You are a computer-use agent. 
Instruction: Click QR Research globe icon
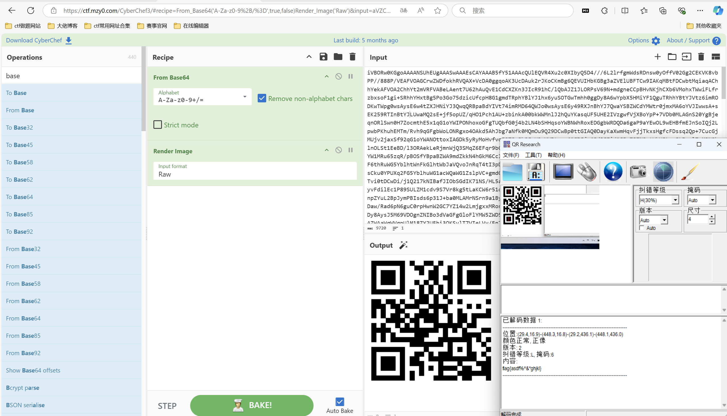pyautogui.click(x=663, y=172)
